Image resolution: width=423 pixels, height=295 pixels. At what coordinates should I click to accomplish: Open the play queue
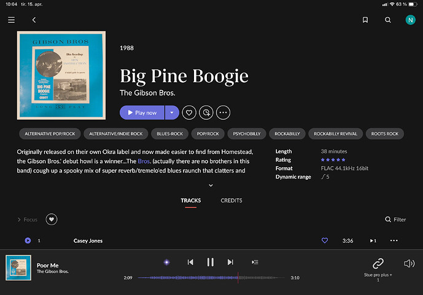[x=255, y=262]
